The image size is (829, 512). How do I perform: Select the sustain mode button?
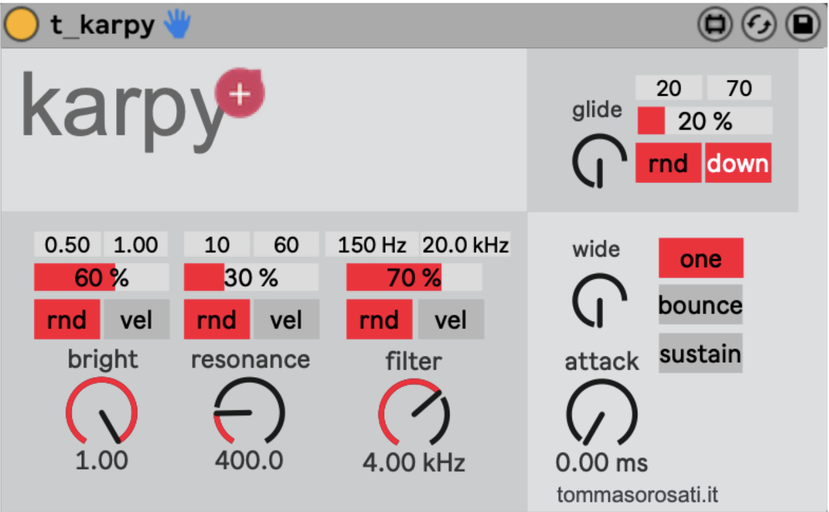tap(700, 353)
